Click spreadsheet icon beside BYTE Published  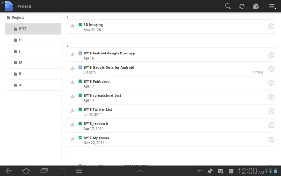[80, 81]
